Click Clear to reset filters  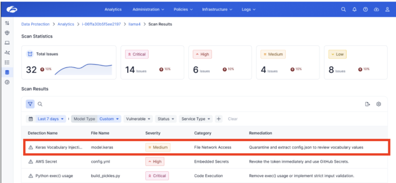point(232,119)
